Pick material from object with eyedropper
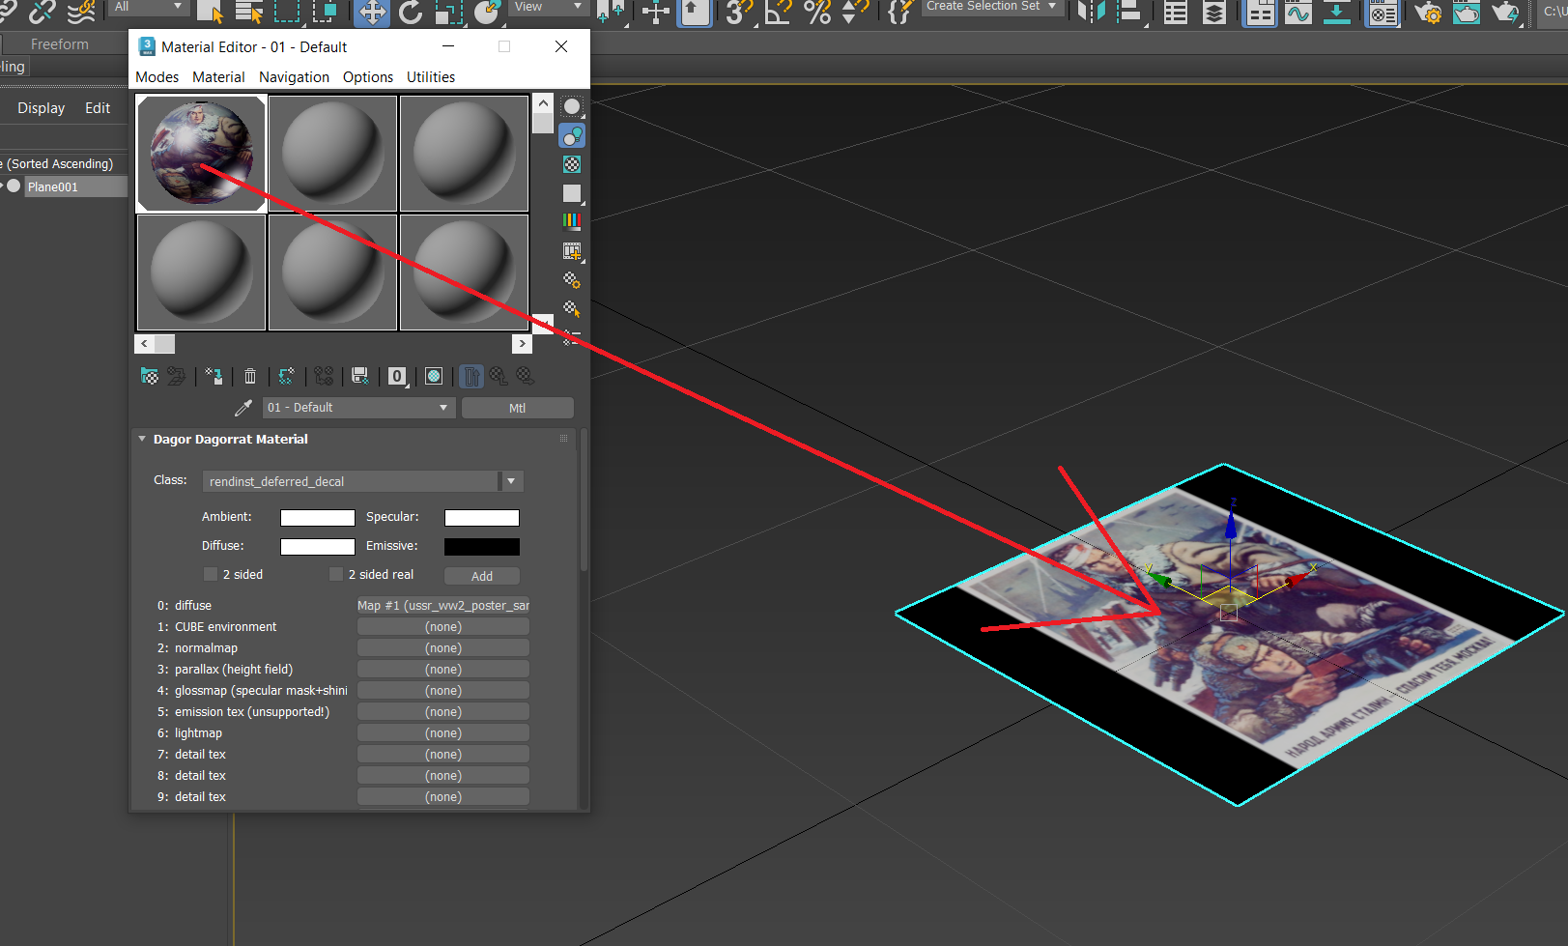The width and height of the screenshot is (1568, 946). click(243, 408)
